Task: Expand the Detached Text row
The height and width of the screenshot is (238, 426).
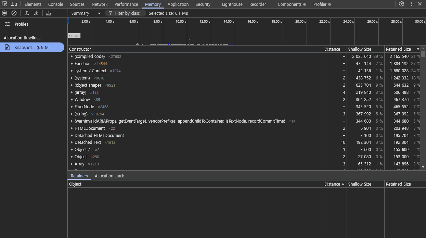Action: [72, 142]
